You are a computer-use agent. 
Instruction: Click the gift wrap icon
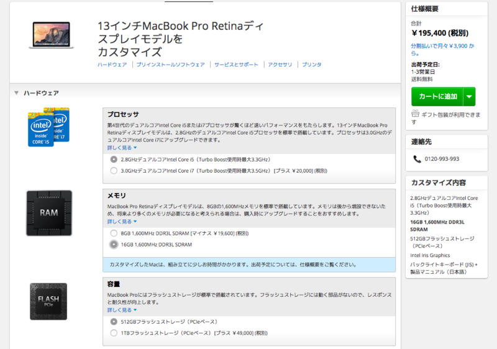pos(415,114)
